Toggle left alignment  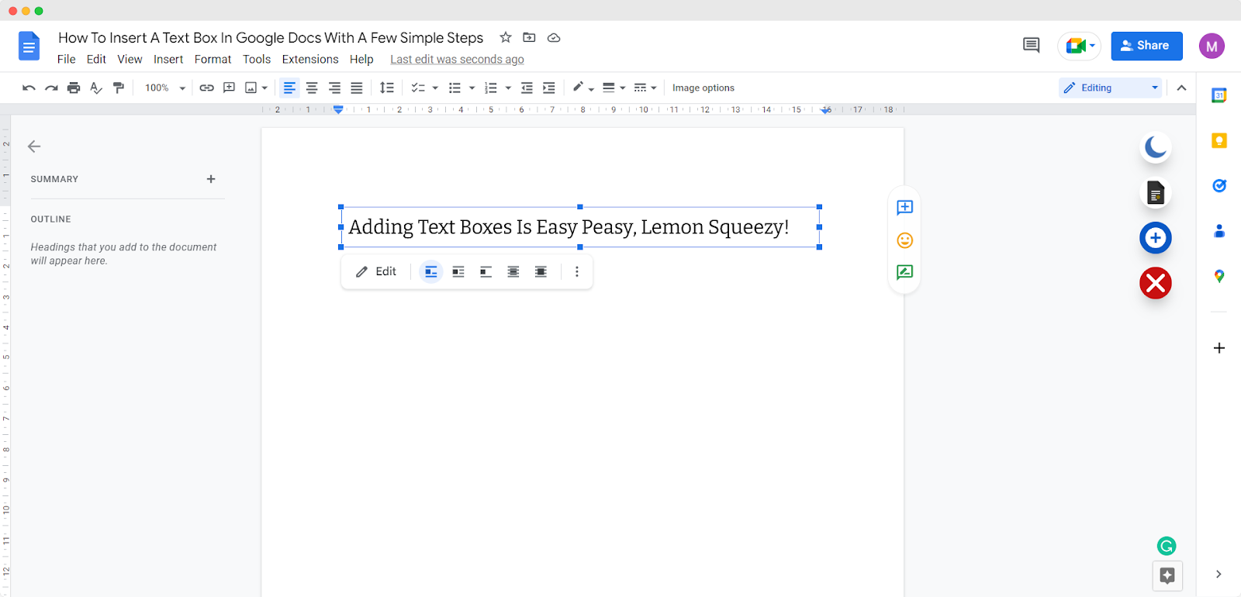(289, 88)
